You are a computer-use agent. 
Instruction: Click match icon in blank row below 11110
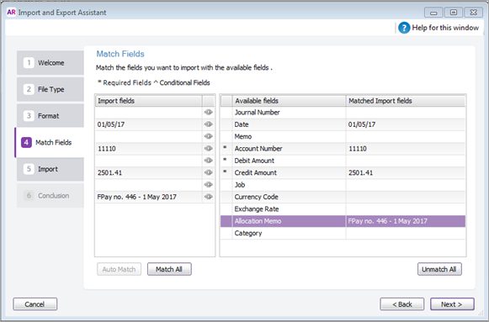[x=209, y=161]
